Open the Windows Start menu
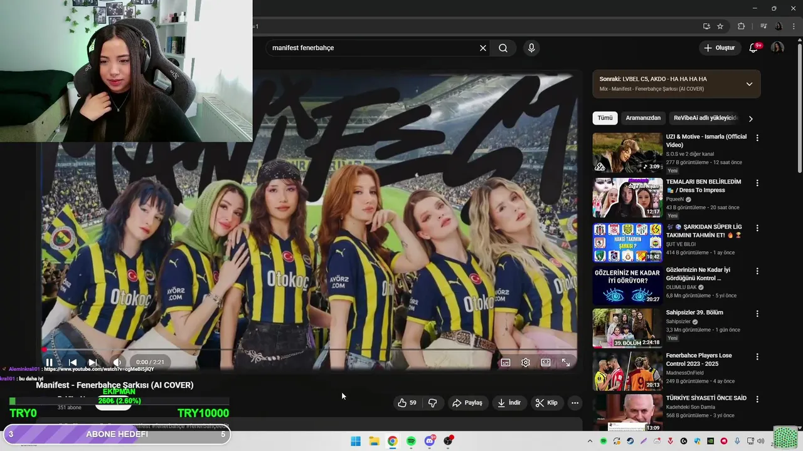The image size is (803, 451). click(x=356, y=441)
